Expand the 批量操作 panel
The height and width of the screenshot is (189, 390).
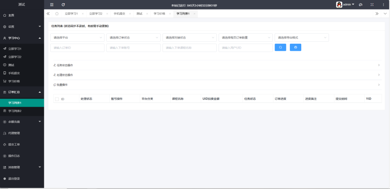tap(216, 85)
